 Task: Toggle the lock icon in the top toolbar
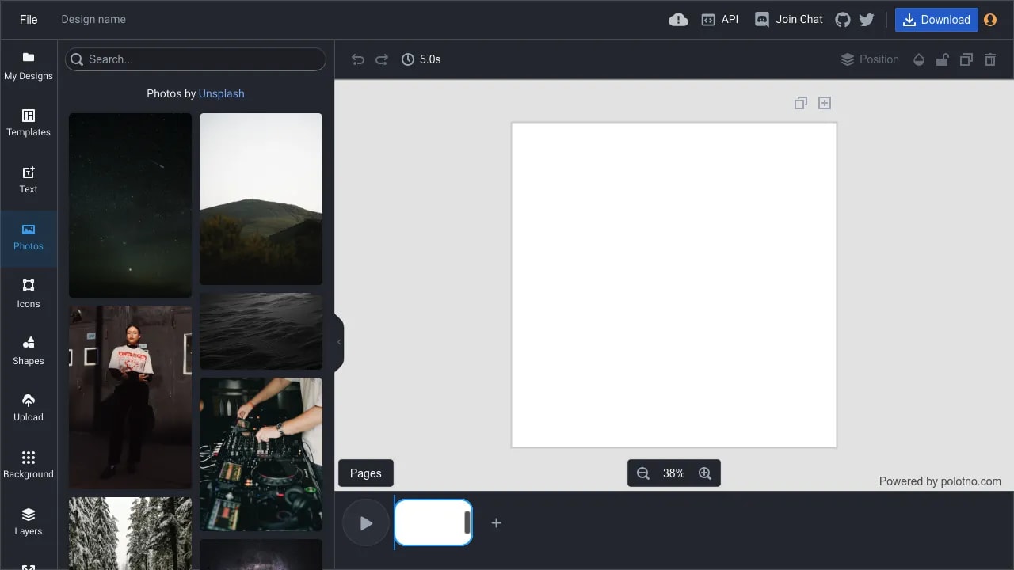coord(942,59)
